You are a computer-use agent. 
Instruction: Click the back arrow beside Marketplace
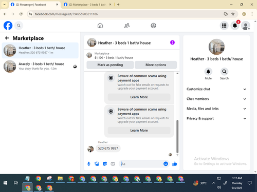tap(7, 38)
